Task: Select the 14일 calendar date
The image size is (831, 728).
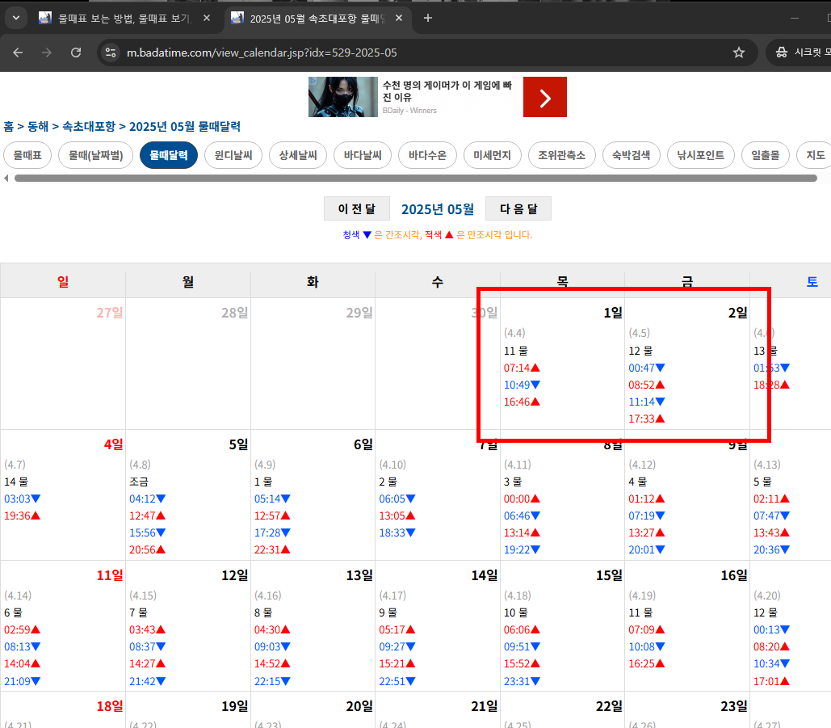Action: coord(485,575)
